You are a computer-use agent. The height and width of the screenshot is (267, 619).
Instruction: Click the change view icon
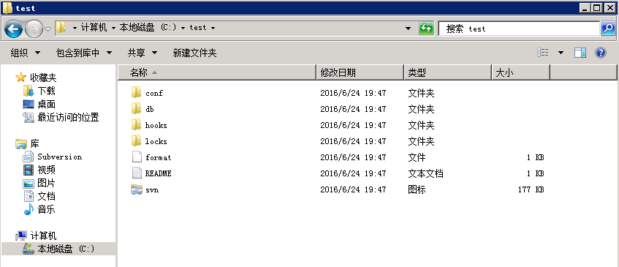click(x=543, y=52)
